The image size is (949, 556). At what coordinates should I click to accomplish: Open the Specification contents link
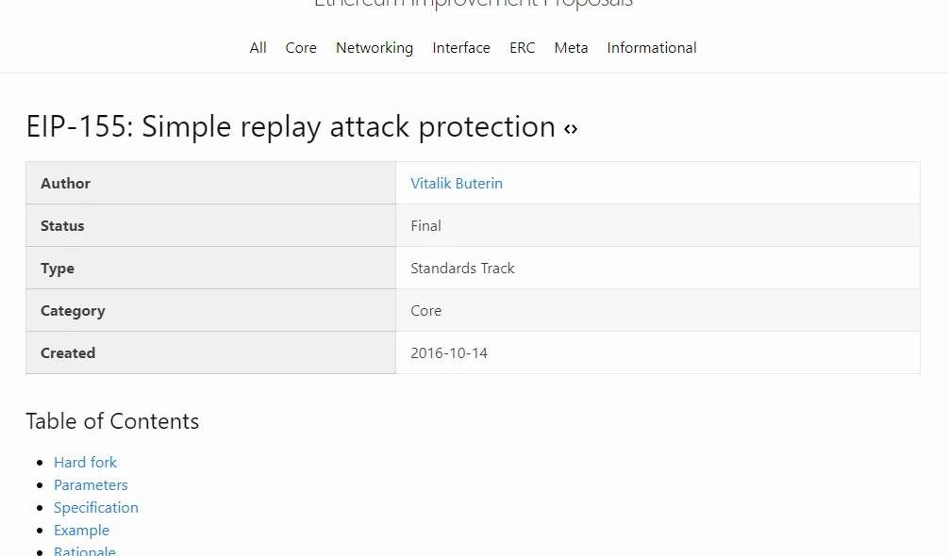tap(96, 508)
